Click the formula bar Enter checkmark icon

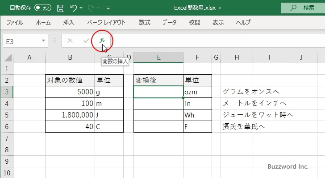click(86, 40)
